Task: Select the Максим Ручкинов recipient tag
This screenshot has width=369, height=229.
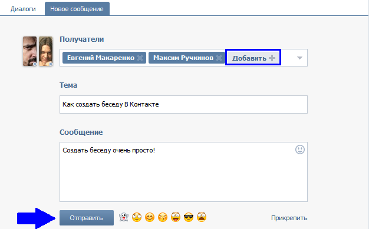Action: [187, 58]
